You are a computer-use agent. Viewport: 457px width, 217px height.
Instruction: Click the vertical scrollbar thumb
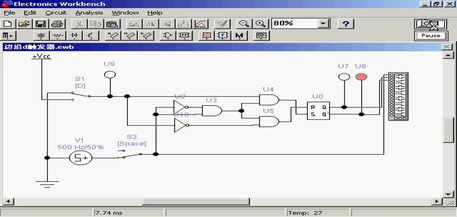tap(448, 130)
